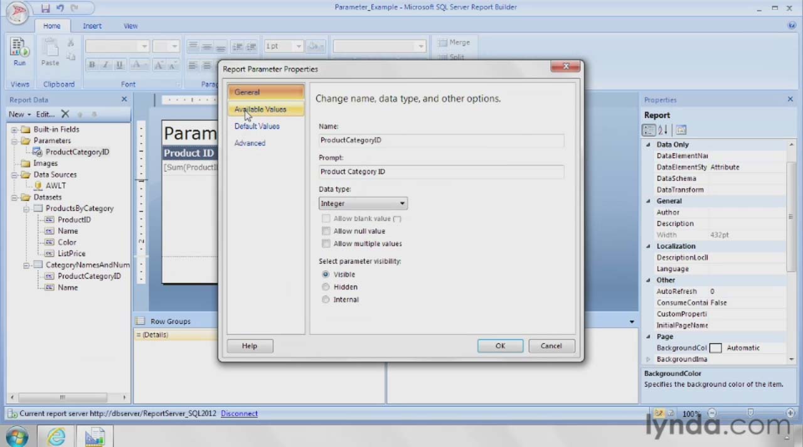Viewport: 803px width, 447px height.
Task: Click the zoom out minus icon
Action: [x=711, y=413]
